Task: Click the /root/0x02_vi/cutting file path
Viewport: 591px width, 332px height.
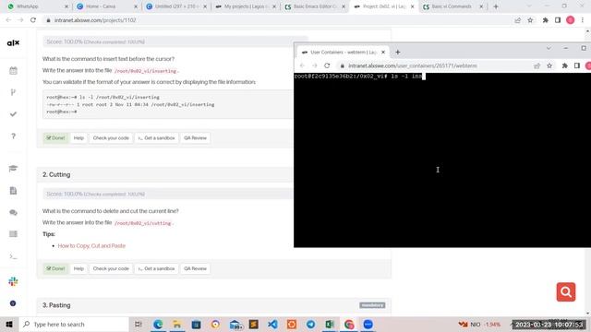Action: 143,223
